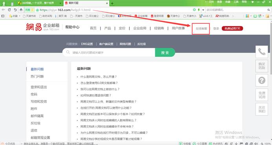Open the 文件 menu
This screenshot has width=272, height=145.
pyautogui.click(x=211, y=2)
